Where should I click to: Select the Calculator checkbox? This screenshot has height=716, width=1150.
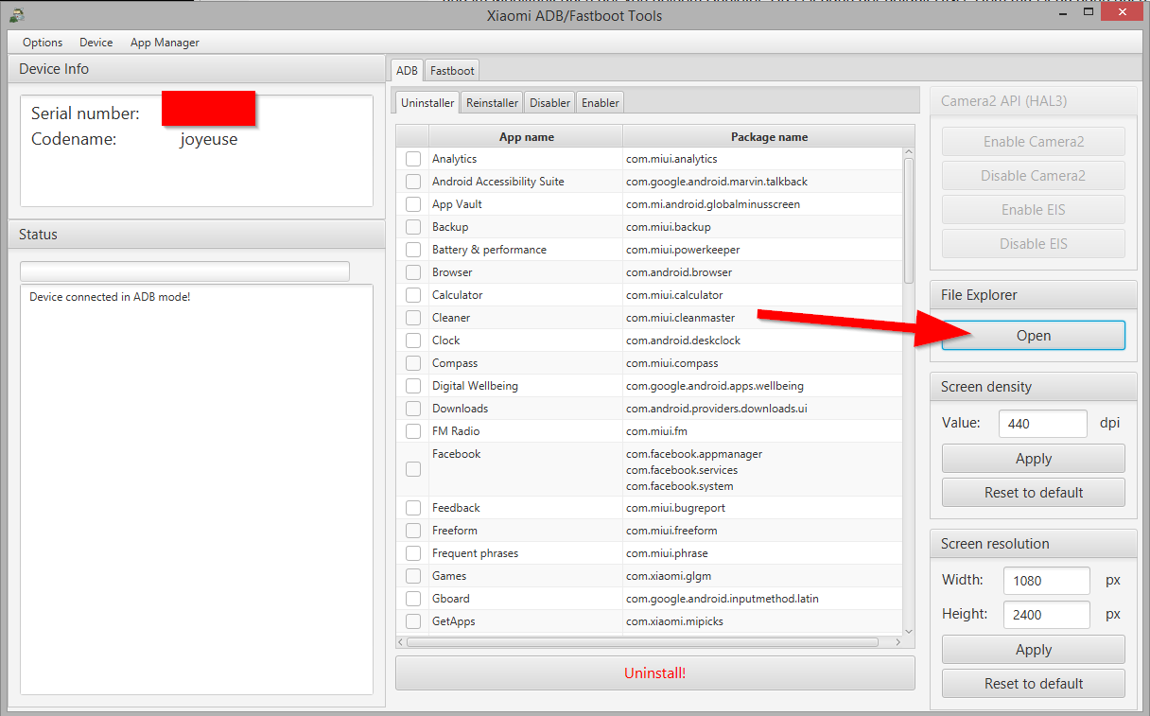coord(413,295)
